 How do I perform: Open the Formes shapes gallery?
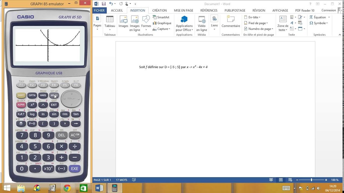click(x=146, y=23)
